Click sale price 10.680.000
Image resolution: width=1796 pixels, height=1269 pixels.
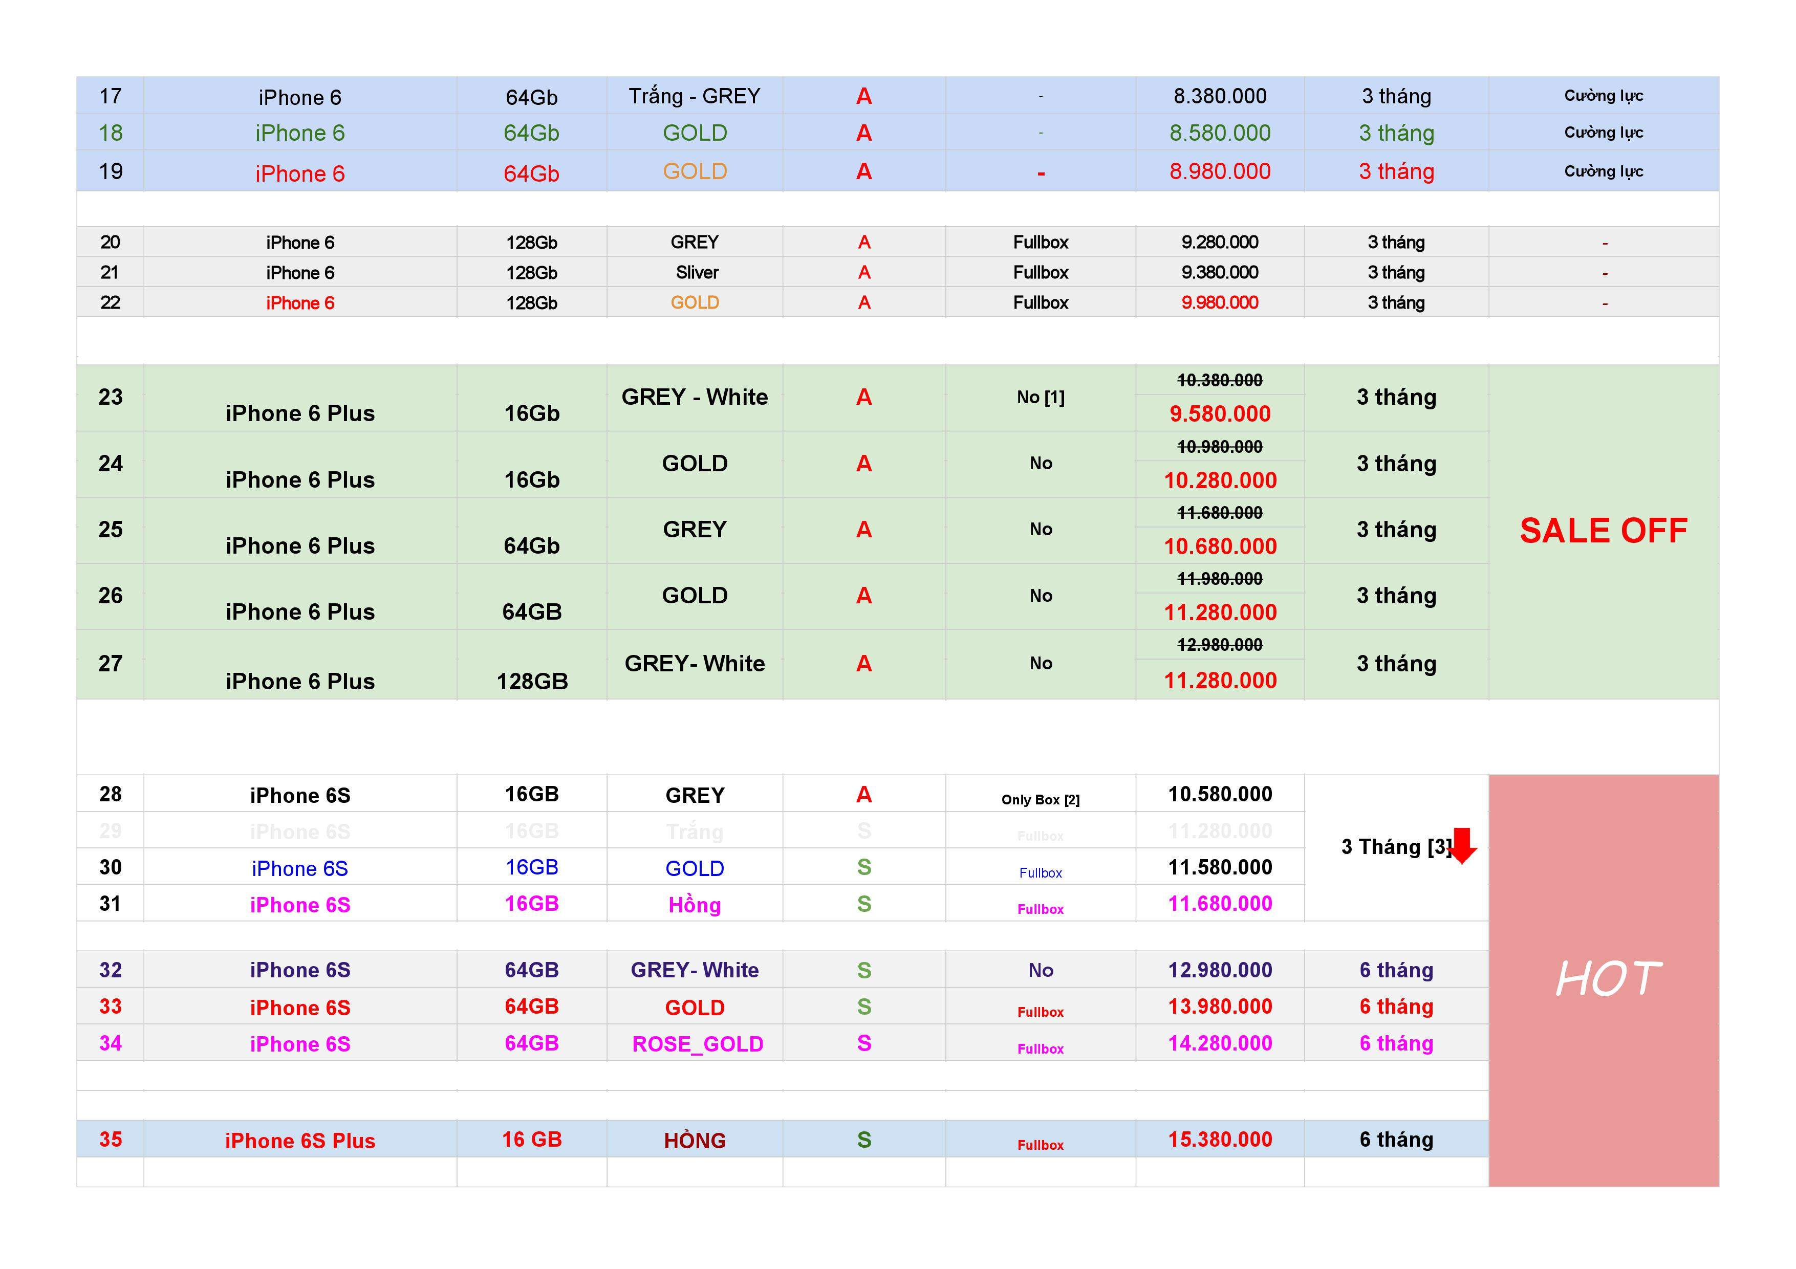click(x=1220, y=546)
